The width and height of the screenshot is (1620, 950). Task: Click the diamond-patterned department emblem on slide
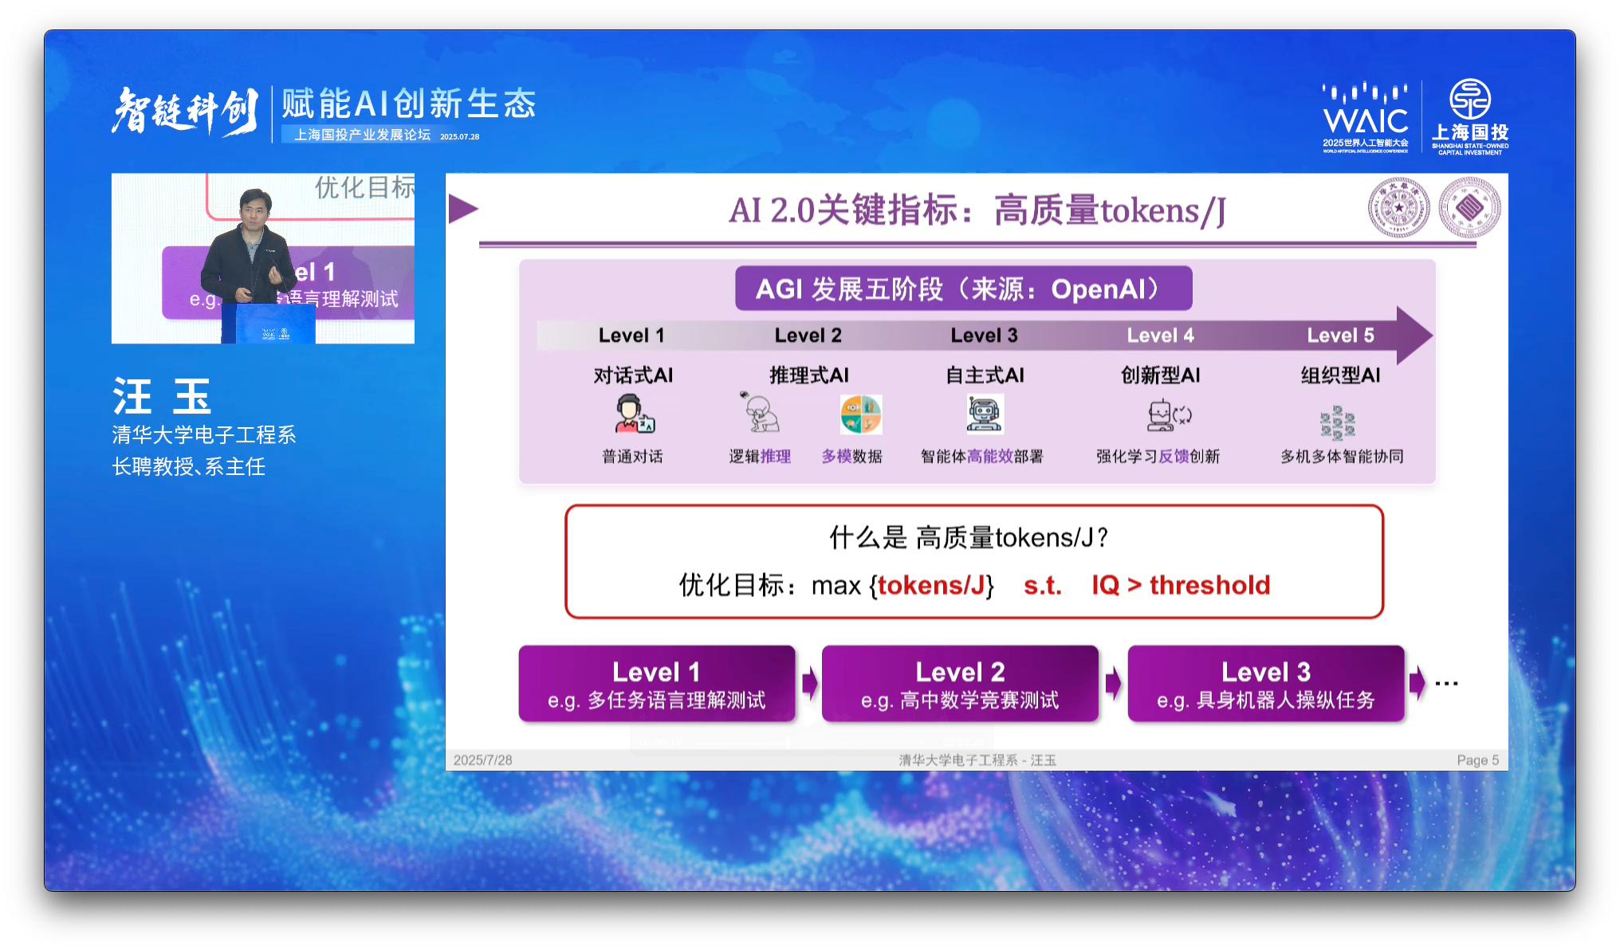pos(1469,208)
